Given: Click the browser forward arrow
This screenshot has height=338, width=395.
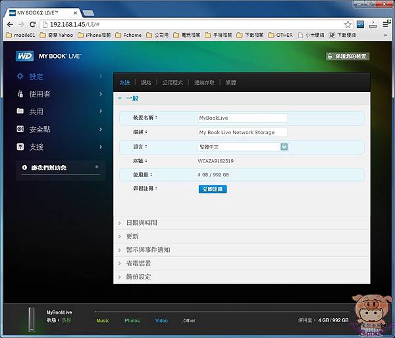Looking at the screenshot, I should 22,24.
